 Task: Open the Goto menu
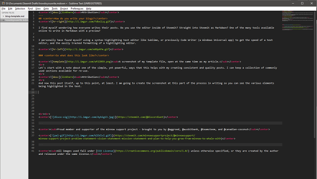(x=46, y=8)
